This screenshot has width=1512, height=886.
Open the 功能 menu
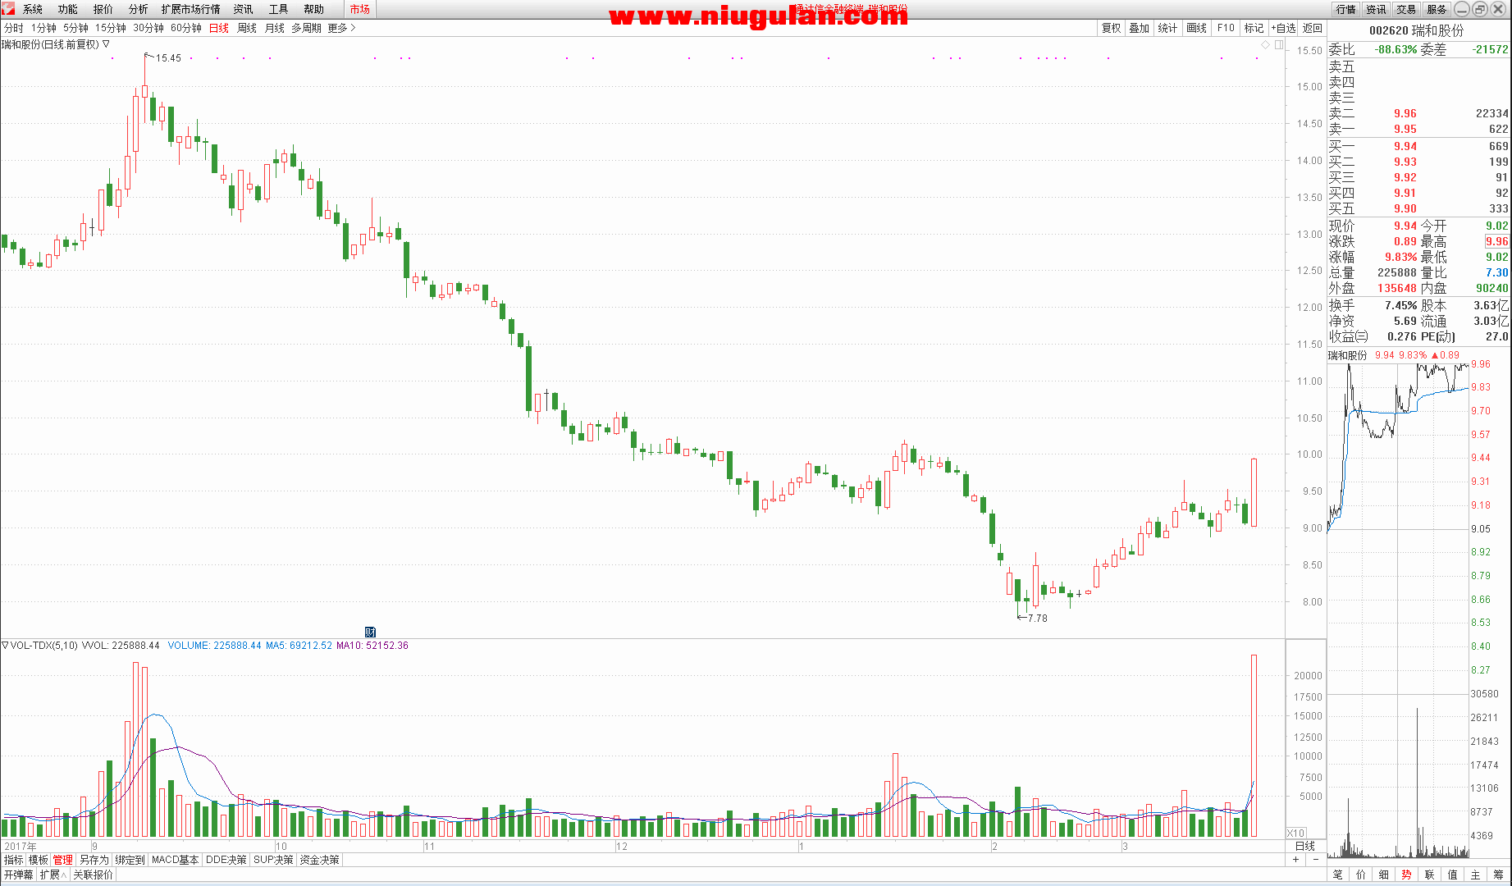(x=68, y=9)
